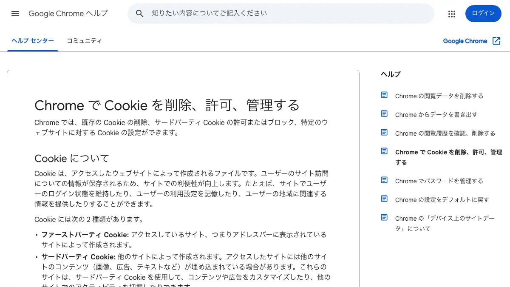510x287 pixels.
Task: Click the section heading Cookie について
Action: [72, 159]
